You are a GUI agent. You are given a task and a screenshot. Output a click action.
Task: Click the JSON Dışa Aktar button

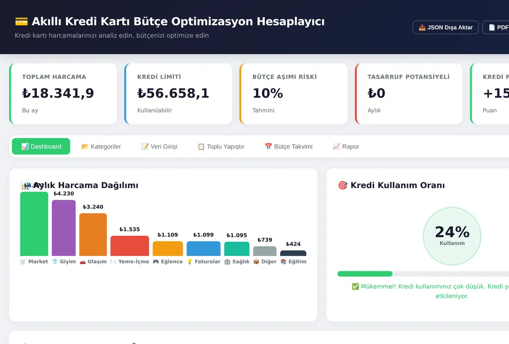(x=446, y=27)
